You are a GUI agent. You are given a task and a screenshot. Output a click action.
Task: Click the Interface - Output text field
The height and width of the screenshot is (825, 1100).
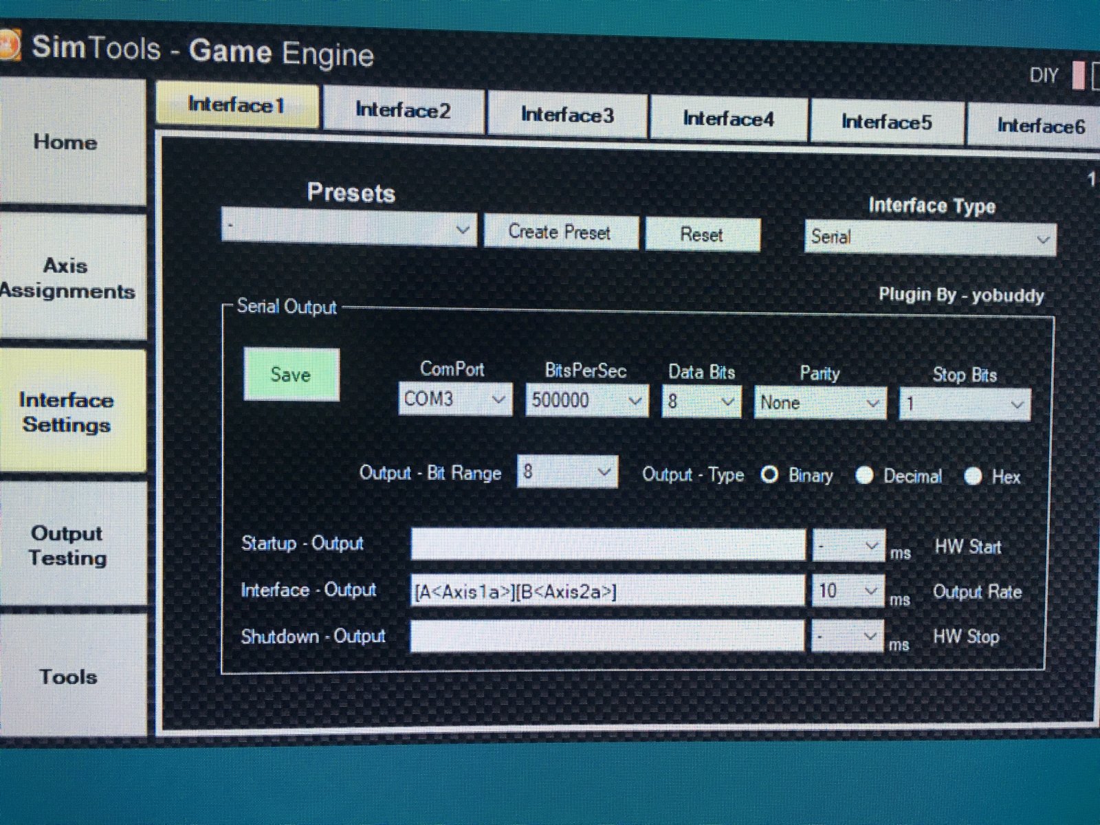[608, 591]
